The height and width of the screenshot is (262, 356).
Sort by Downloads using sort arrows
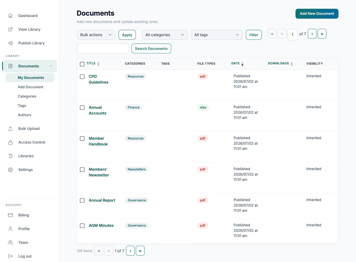click(x=292, y=64)
